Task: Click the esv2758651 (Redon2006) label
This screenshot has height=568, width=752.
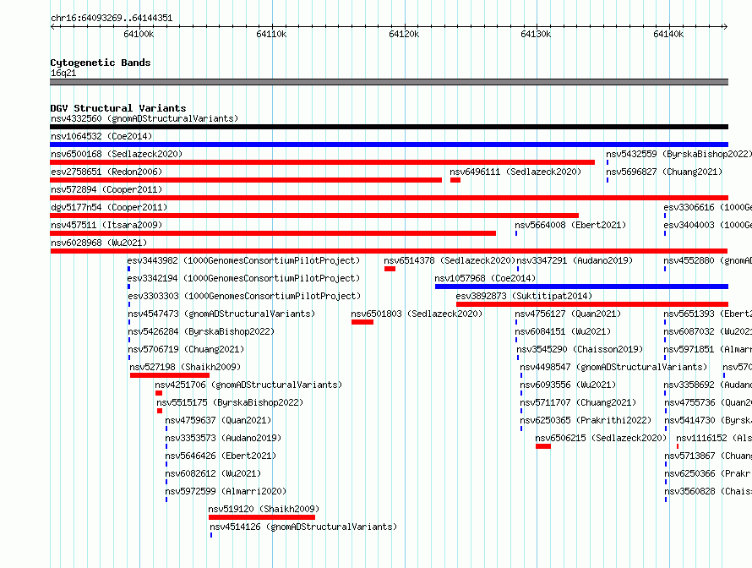Action: click(x=106, y=172)
